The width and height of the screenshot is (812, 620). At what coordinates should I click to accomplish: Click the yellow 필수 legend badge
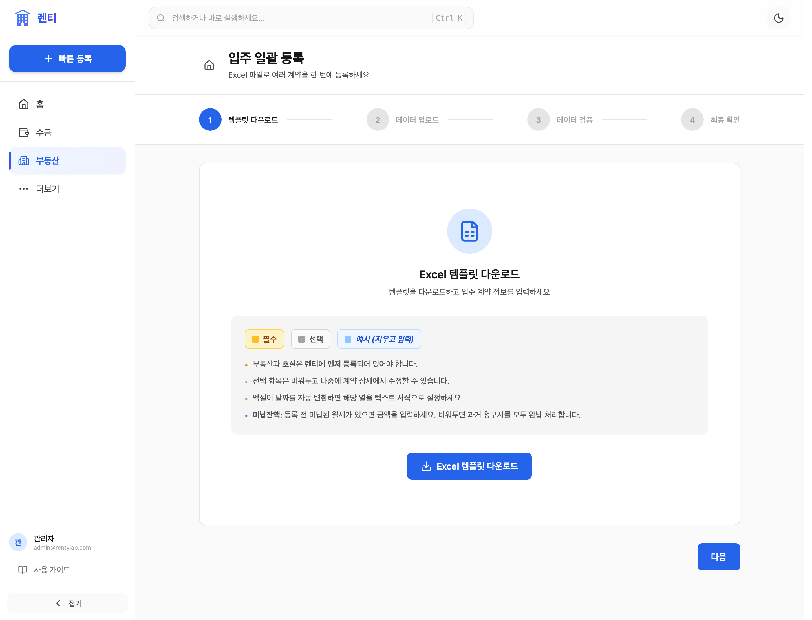pyautogui.click(x=264, y=339)
